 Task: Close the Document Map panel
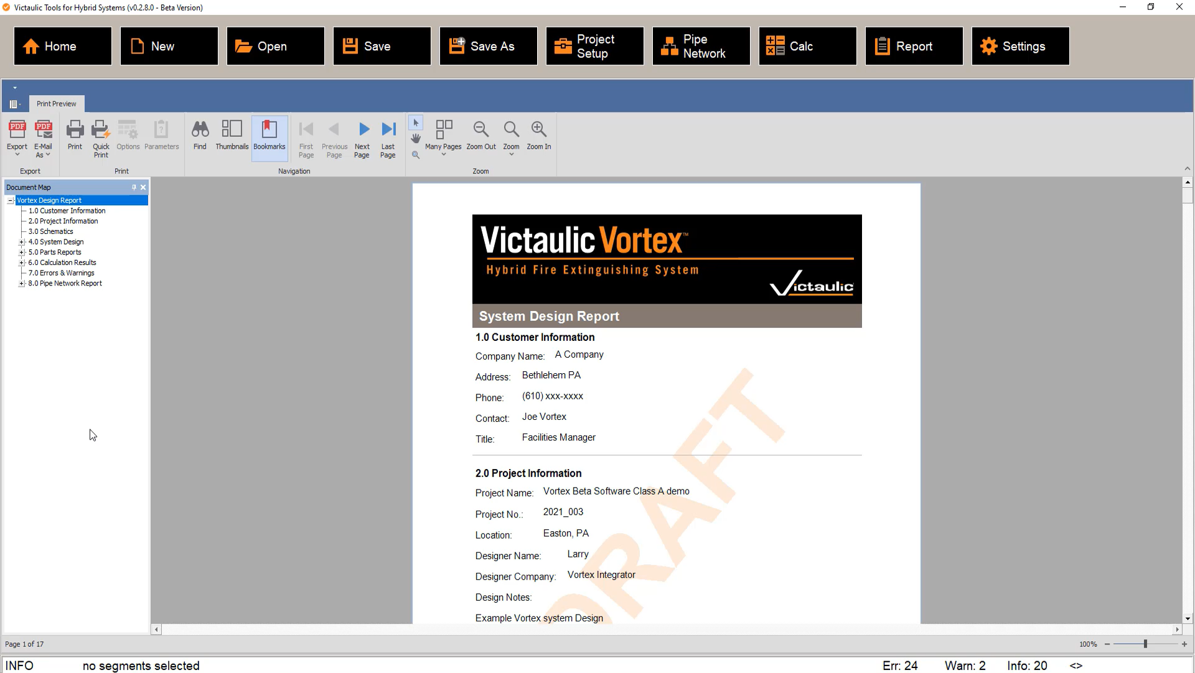[143, 187]
